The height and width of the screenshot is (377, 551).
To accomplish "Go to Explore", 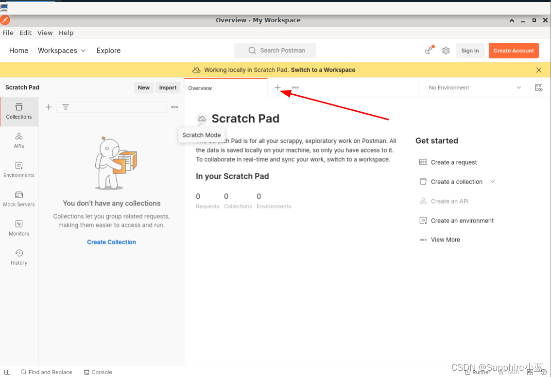I will (108, 51).
